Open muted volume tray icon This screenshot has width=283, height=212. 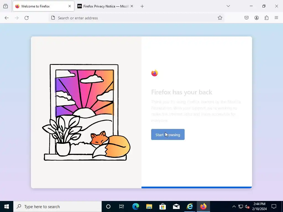(x=247, y=206)
